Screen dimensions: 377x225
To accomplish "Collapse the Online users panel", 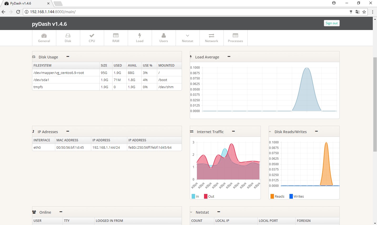I will pos(61,212).
